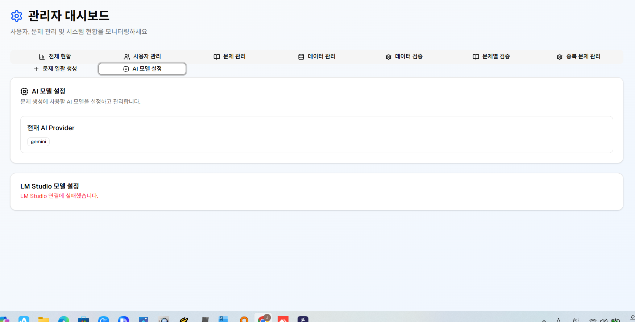
Task: Select the 데이터 검증 tab
Action: (x=404, y=57)
